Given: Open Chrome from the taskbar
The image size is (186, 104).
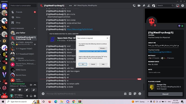Looking at the screenshot, I should [x=74, y=102].
